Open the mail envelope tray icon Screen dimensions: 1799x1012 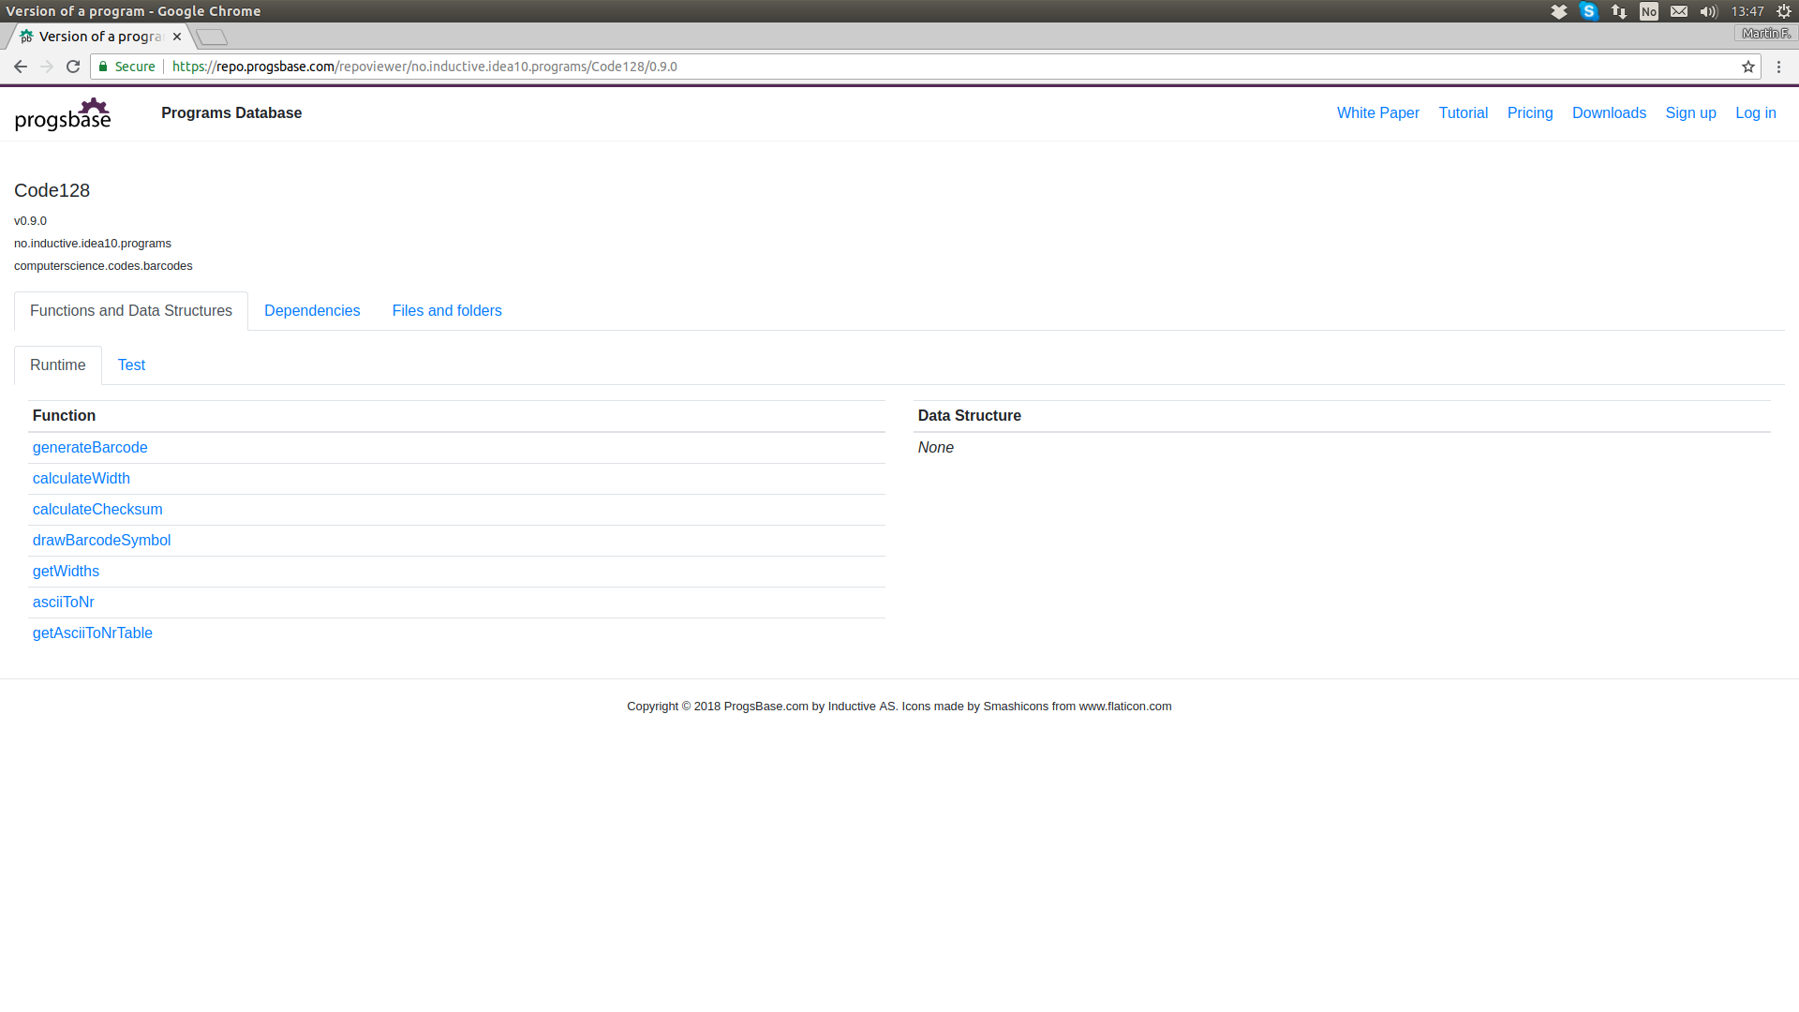coord(1679,11)
